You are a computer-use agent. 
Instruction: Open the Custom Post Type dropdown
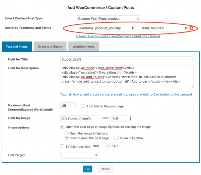pyautogui.click(x=108, y=18)
